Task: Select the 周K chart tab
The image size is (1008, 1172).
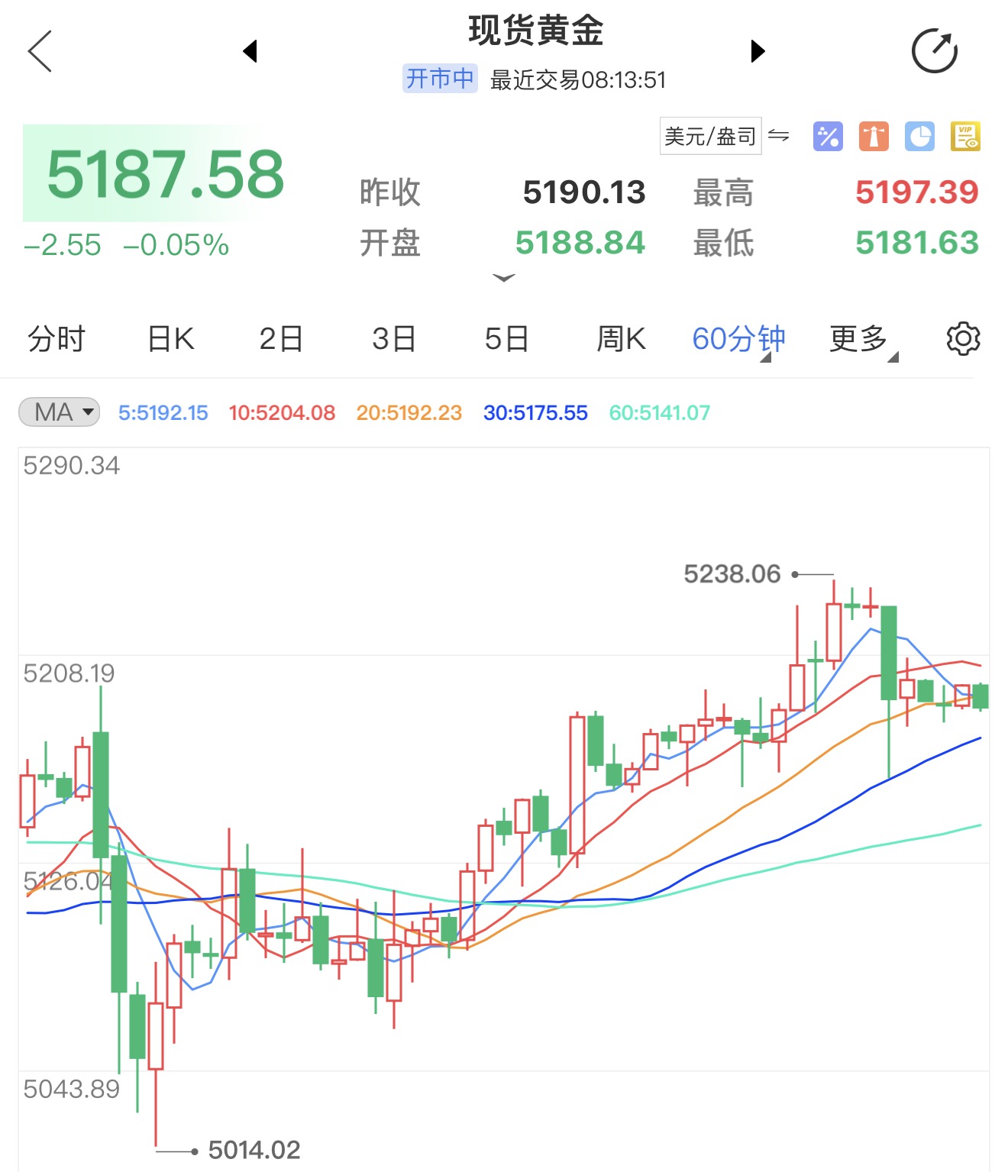Action: pyautogui.click(x=621, y=339)
